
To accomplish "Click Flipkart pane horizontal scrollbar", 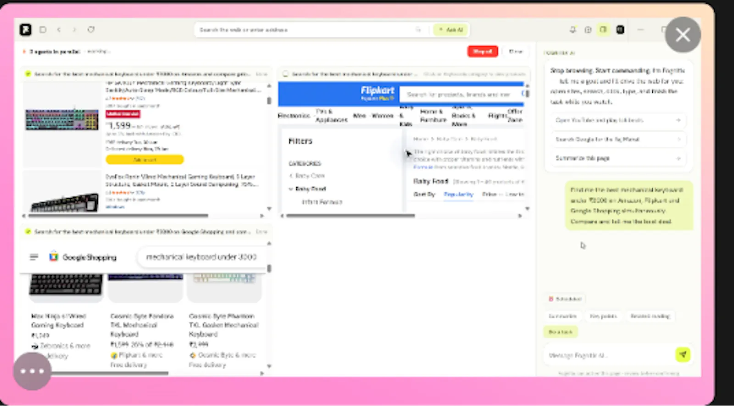I will pos(350,215).
